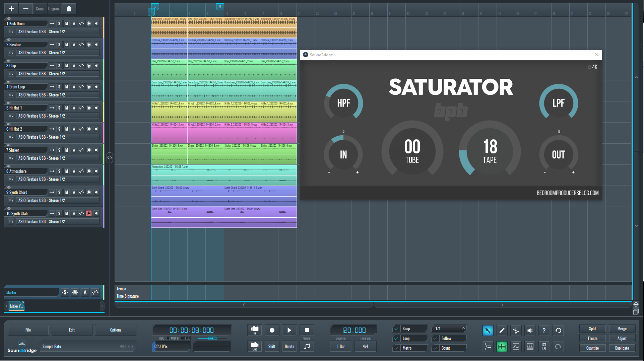Click routing arrow on Shaker track
Screen dimensions: 644x361
coord(52,150)
